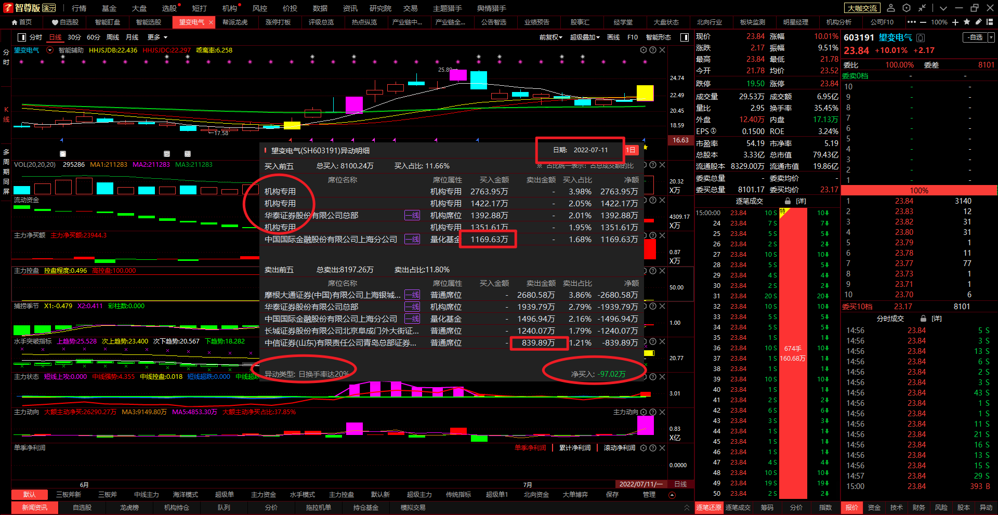Select the 海洋模式 indicator tab
Viewport: 998px width, 515px height.
(186, 495)
